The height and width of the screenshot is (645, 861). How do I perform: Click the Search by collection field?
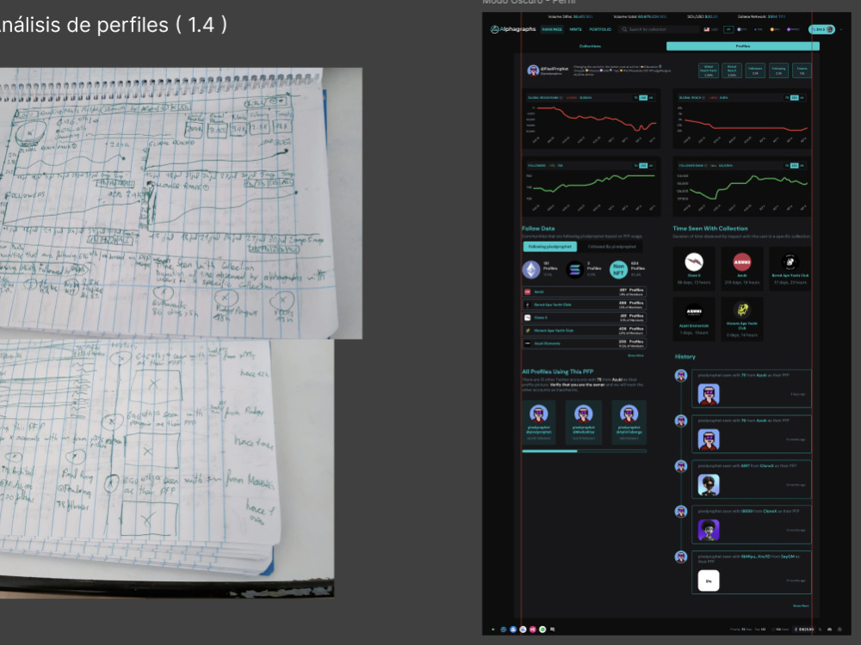[x=659, y=29]
